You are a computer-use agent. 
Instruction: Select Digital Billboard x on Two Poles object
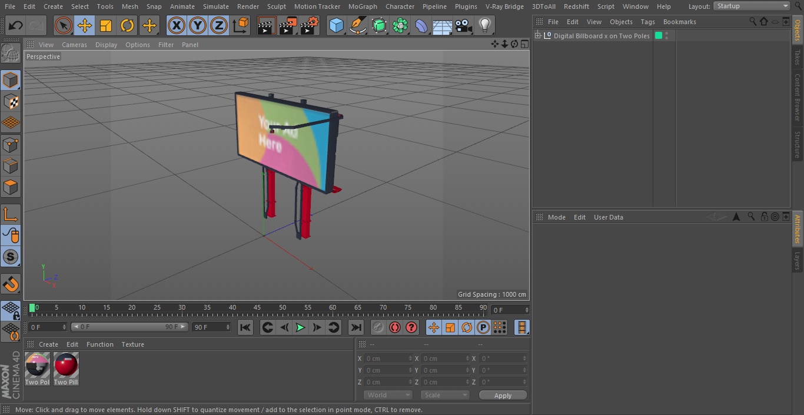pos(602,36)
